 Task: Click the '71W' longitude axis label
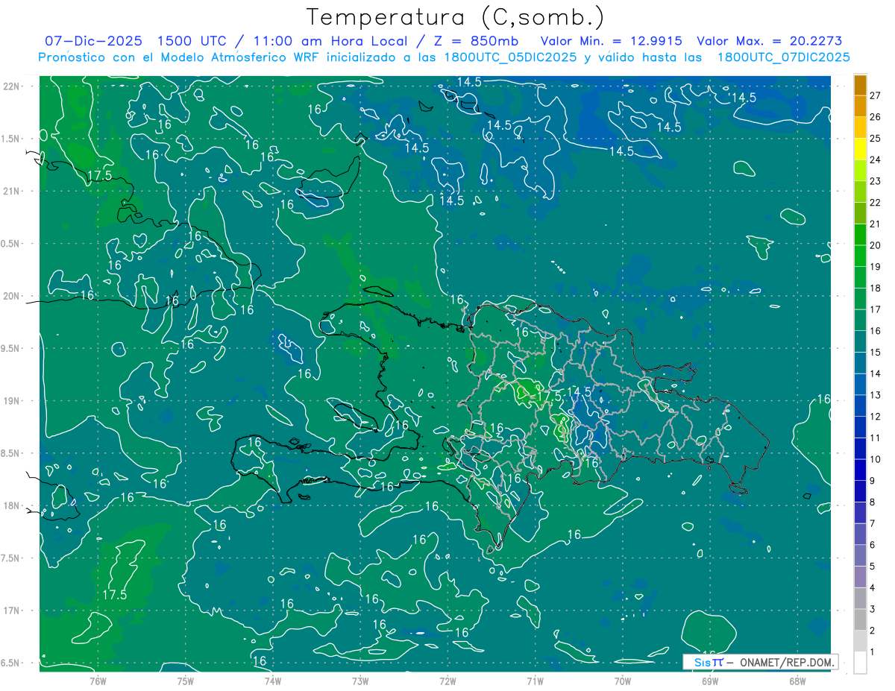pos(535,681)
